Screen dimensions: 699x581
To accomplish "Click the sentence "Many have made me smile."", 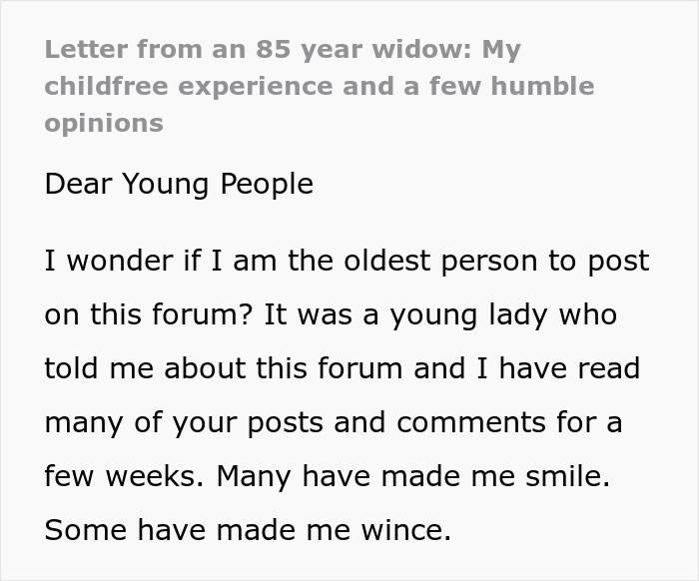I will pyautogui.click(x=412, y=477).
